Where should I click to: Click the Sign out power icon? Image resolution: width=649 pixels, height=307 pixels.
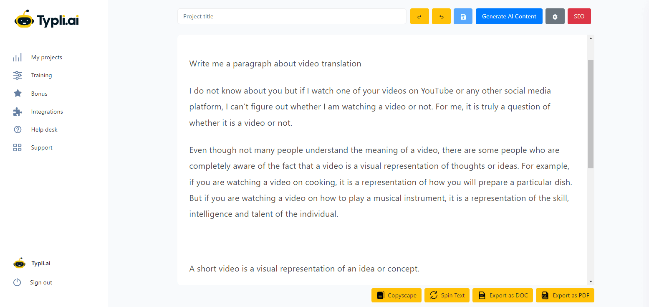click(x=17, y=282)
